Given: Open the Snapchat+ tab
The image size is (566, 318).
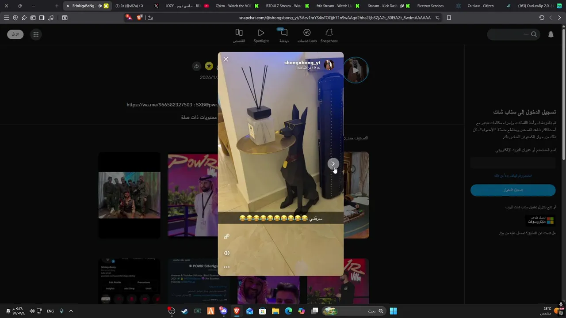Looking at the screenshot, I should click(329, 36).
